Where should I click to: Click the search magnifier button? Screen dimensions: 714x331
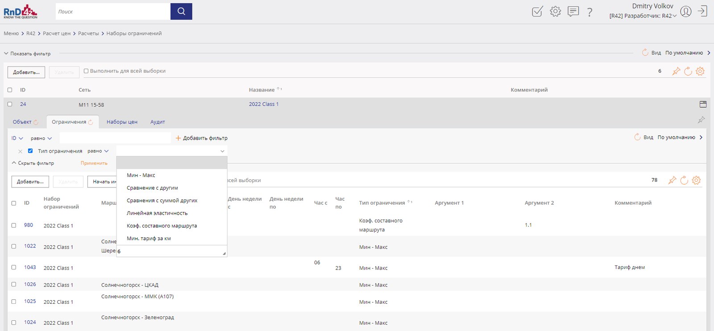pyautogui.click(x=181, y=12)
